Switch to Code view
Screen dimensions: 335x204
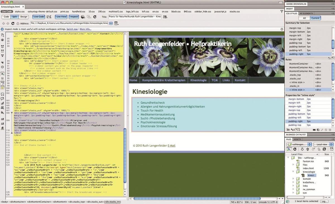pyautogui.click(x=6, y=17)
